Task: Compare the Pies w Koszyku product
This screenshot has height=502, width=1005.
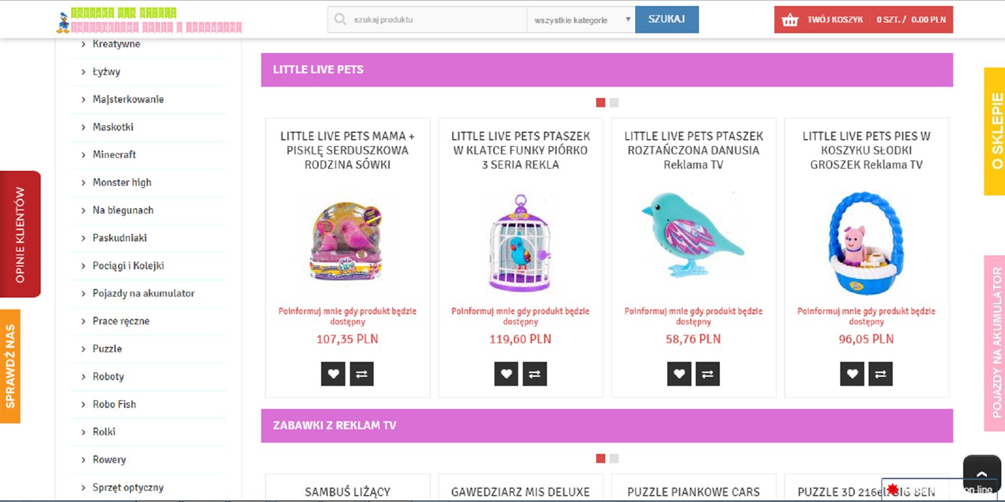Action: 881,374
